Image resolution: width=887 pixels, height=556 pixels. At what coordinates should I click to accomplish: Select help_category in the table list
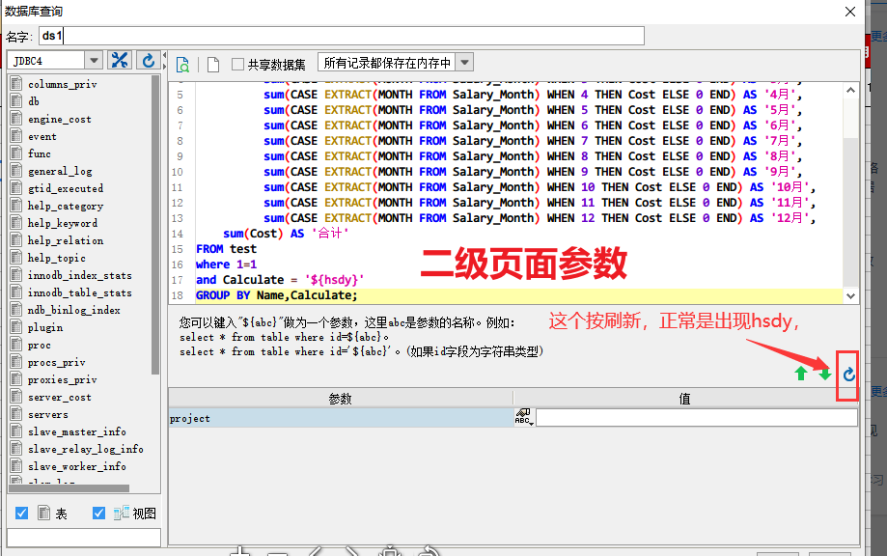click(x=66, y=206)
